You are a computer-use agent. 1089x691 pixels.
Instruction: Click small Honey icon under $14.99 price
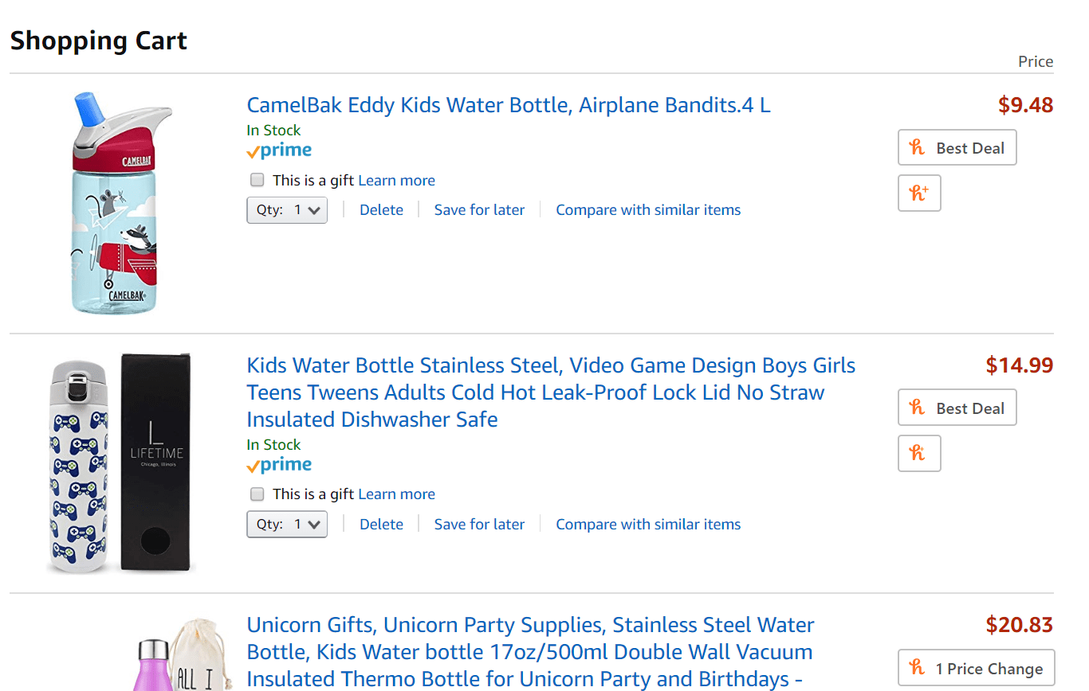click(x=919, y=453)
